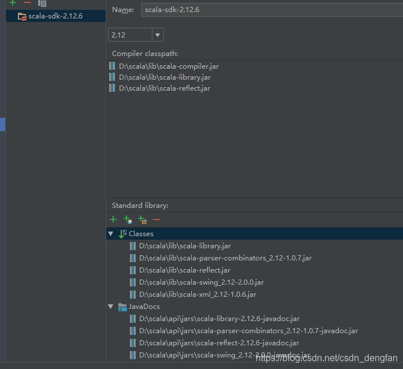Click the JavaDocs folder icon
403x369 pixels.
122,307
